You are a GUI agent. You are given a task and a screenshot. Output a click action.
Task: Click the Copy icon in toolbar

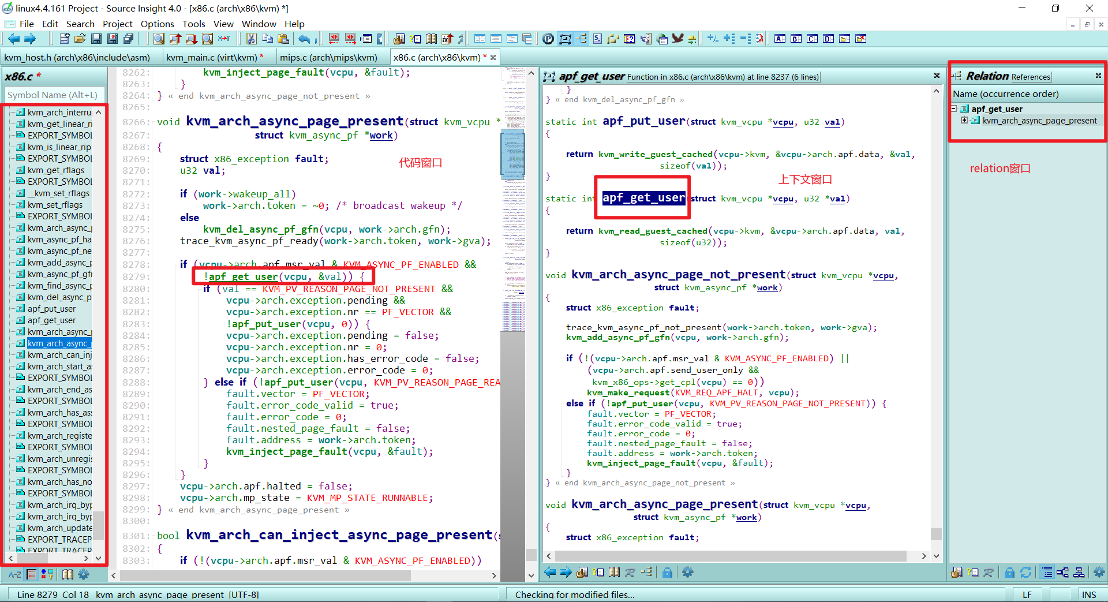(267, 39)
